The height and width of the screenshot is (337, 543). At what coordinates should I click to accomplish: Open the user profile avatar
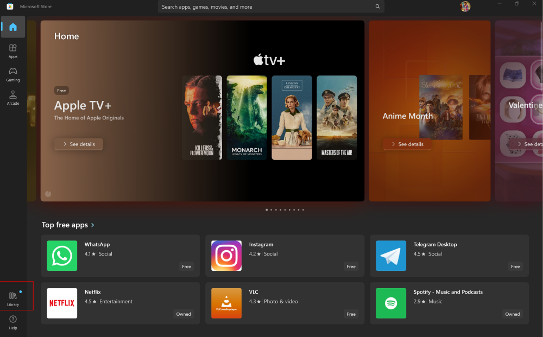tap(465, 6)
